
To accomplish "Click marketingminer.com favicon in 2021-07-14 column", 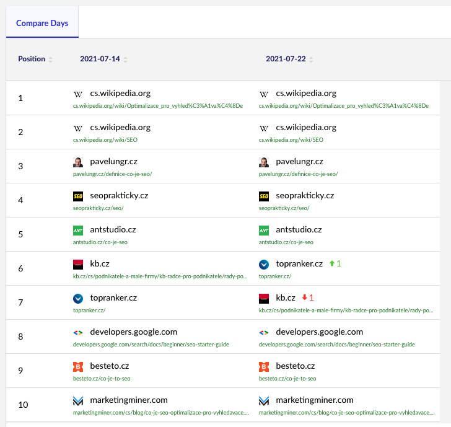I will pos(78,401).
